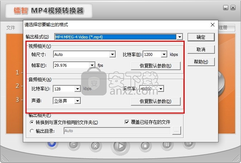Click the output directory Auto text field
Image resolution: width=241 pixels, height=163 pixels.
(x=117, y=131)
